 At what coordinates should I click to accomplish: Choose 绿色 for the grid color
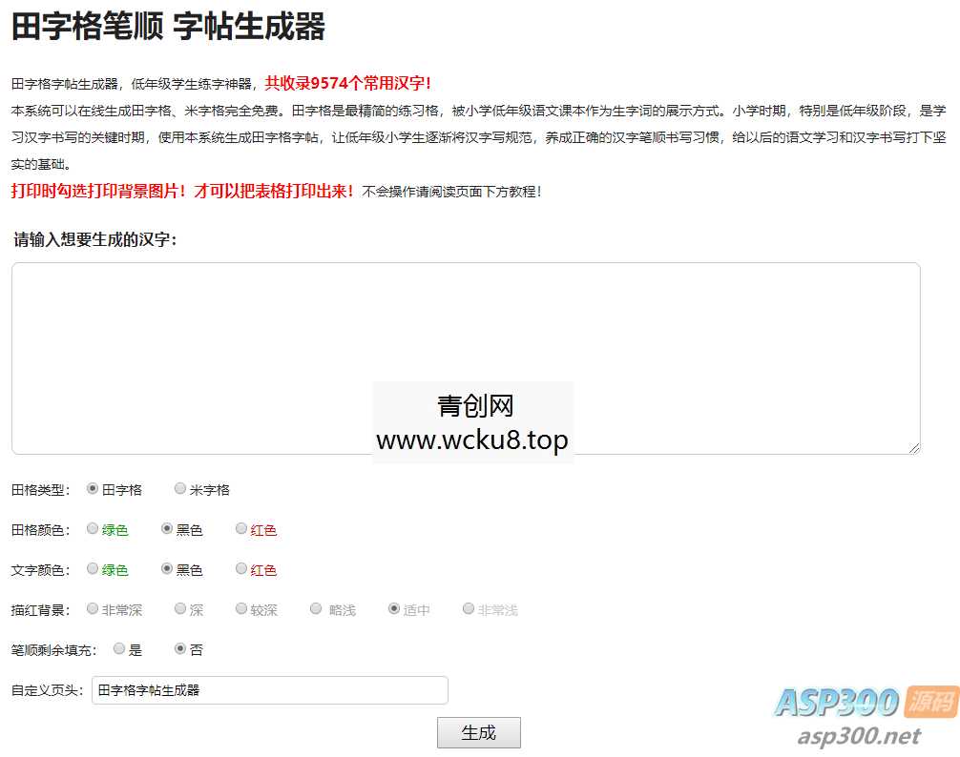click(x=93, y=529)
